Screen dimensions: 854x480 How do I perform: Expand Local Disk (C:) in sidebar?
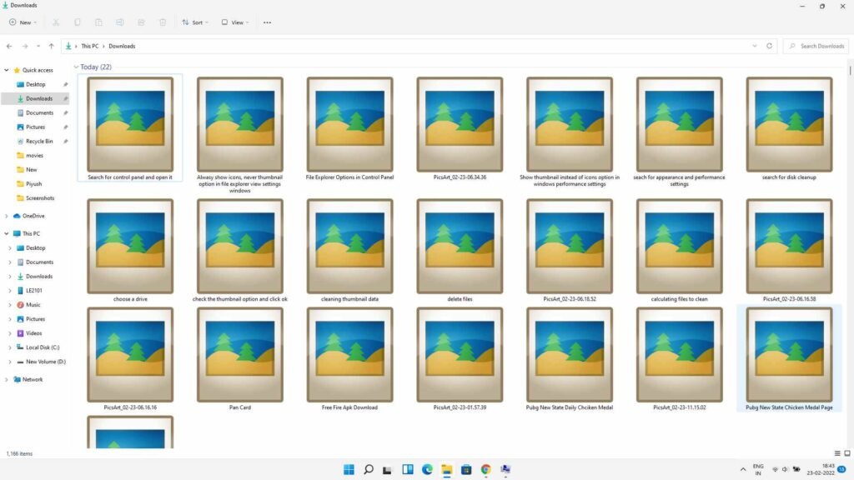coord(9,347)
